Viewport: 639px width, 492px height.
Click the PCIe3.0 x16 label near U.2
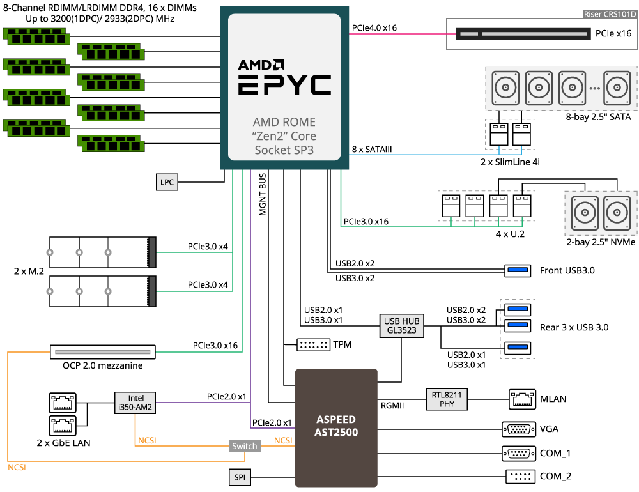pyautogui.click(x=366, y=221)
